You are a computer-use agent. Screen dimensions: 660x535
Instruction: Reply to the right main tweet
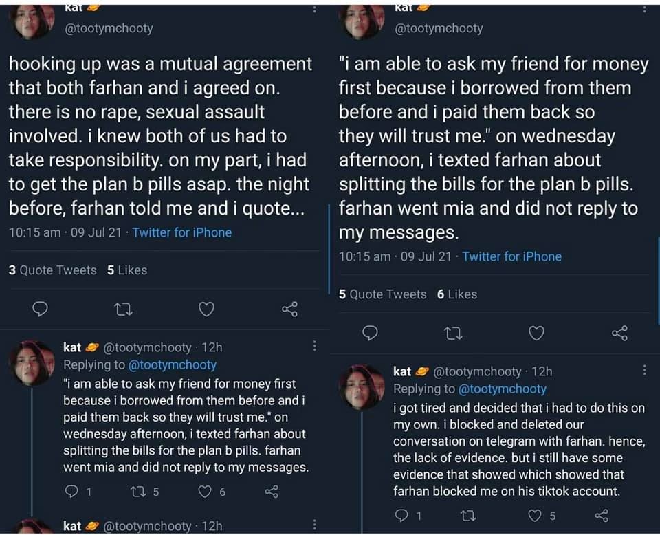pyautogui.click(x=371, y=334)
